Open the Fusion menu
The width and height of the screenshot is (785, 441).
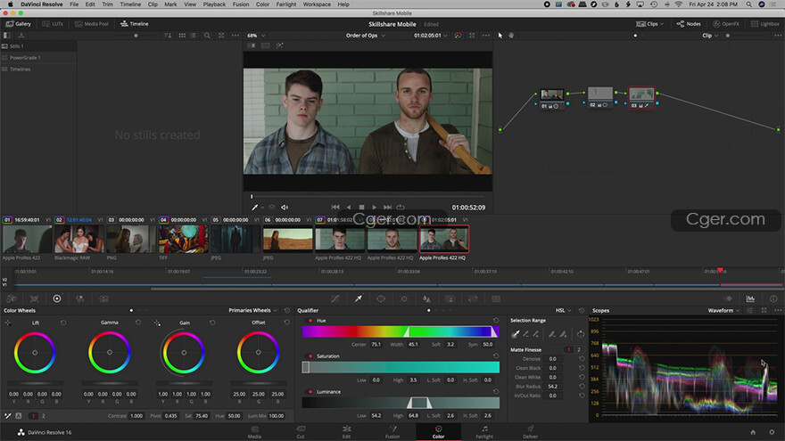click(x=241, y=4)
